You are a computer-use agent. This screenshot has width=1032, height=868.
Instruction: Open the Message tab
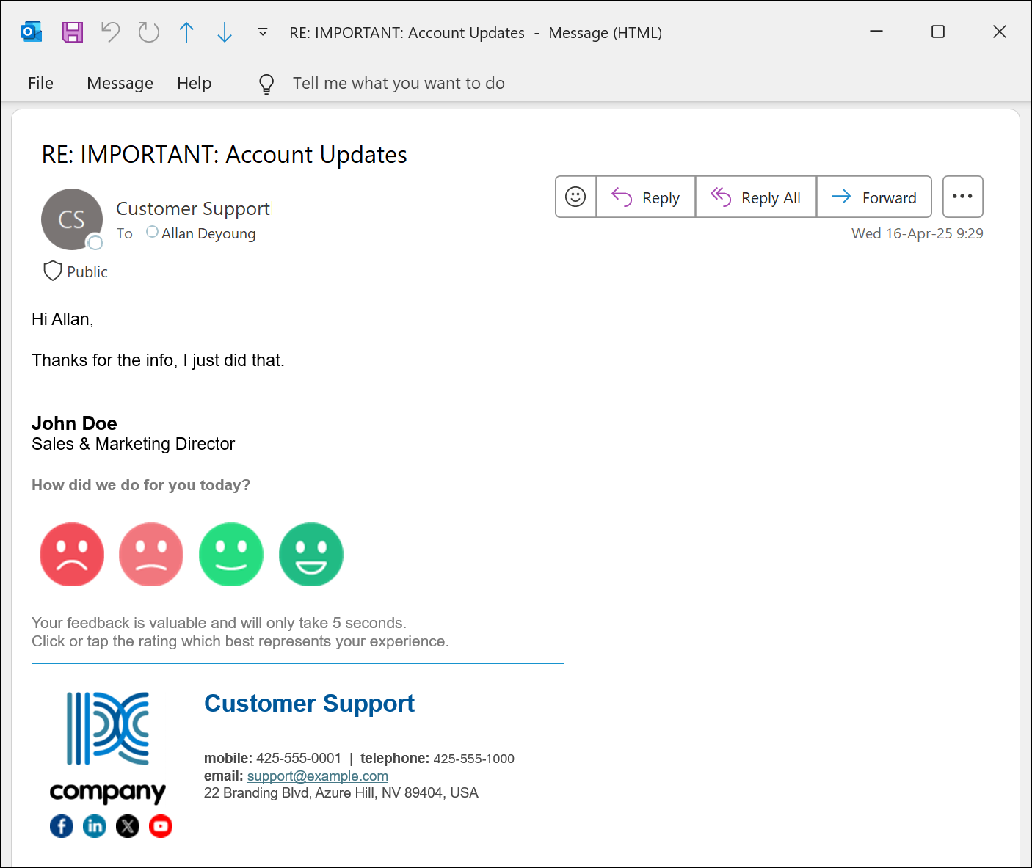pyautogui.click(x=120, y=83)
